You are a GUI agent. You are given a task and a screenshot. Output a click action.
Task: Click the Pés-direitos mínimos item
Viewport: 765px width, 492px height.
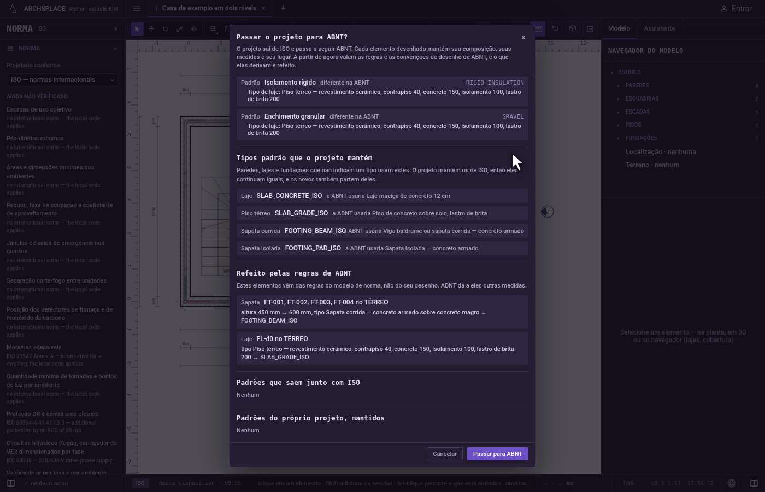(x=35, y=138)
